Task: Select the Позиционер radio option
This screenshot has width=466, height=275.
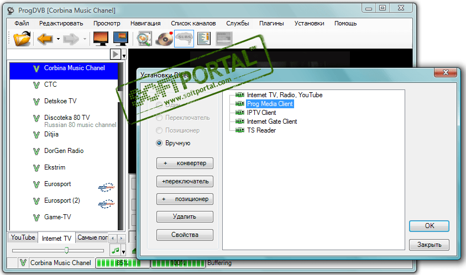Action: (178, 130)
